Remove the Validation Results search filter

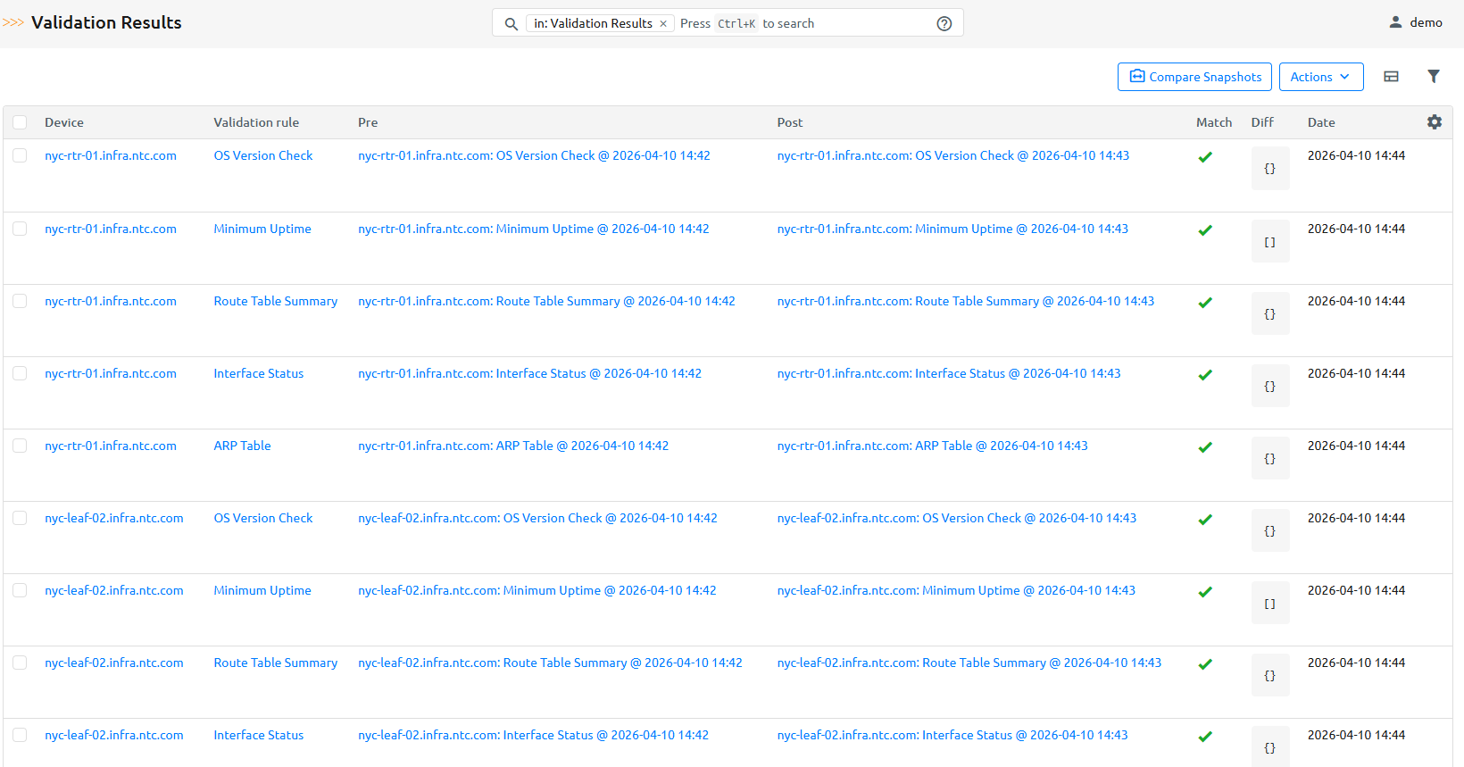pyautogui.click(x=663, y=24)
